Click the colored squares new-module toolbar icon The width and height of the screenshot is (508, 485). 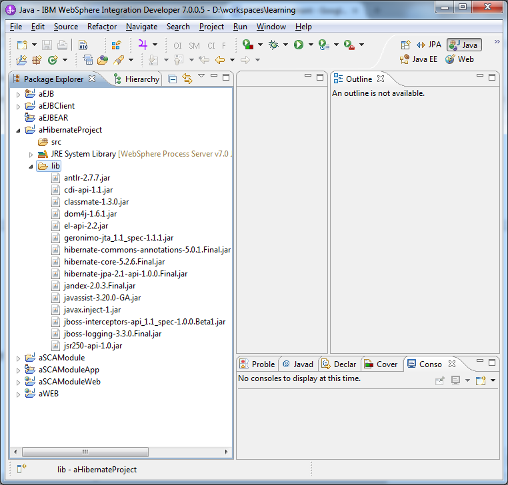tap(115, 45)
